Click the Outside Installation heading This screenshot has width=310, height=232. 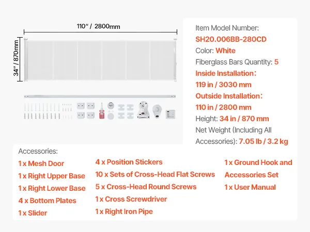coord(227,96)
